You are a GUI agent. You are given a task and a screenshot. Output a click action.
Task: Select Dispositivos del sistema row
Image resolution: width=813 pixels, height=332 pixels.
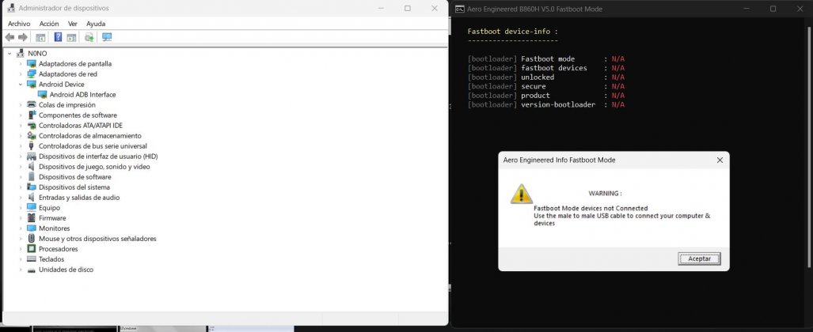[74, 187]
